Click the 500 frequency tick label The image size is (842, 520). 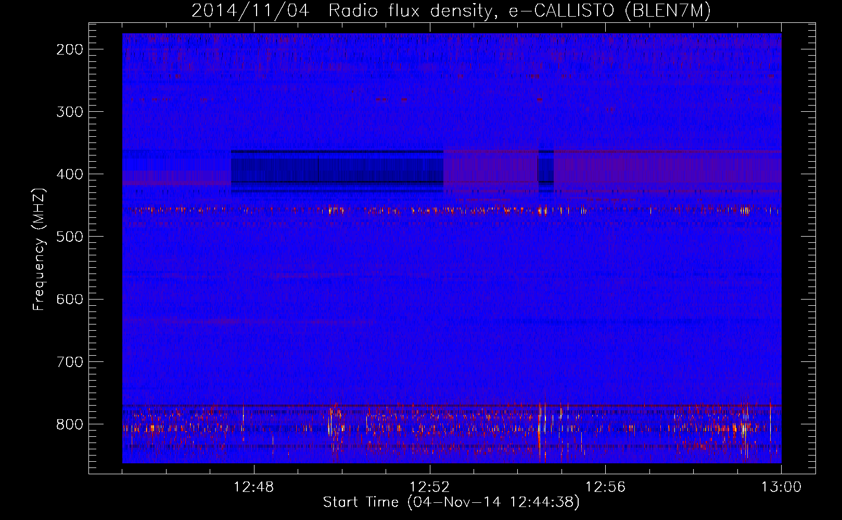point(70,237)
